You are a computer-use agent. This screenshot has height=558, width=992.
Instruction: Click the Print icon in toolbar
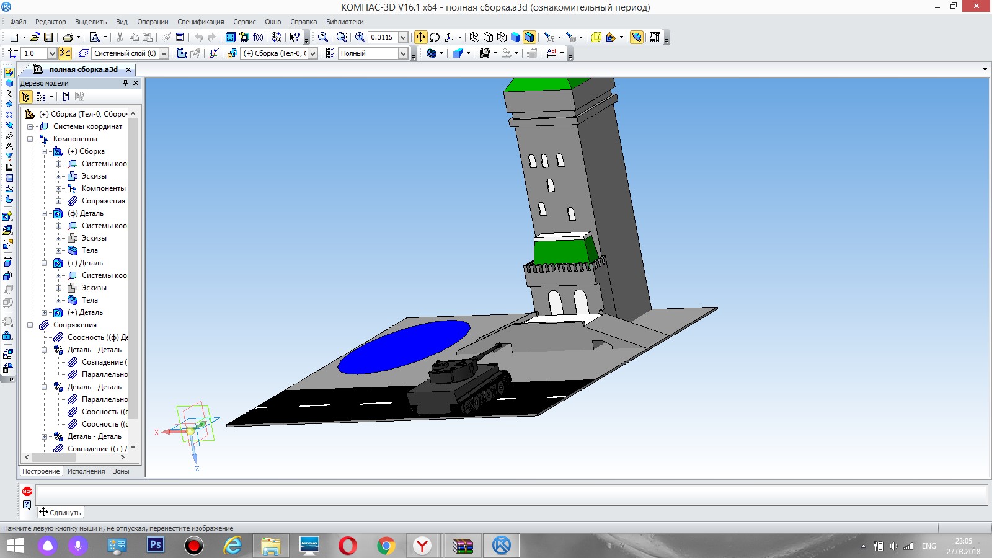click(x=68, y=37)
